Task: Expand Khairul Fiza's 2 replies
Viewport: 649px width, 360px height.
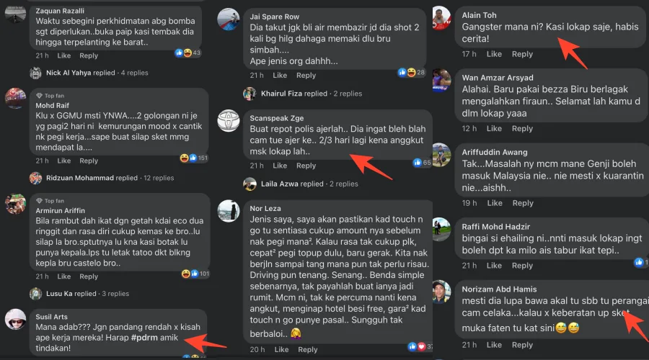Action: (x=312, y=94)
